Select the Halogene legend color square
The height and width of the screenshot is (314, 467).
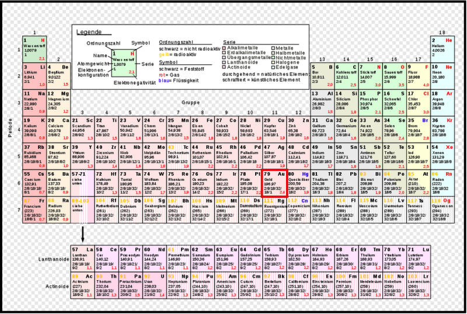273,62
